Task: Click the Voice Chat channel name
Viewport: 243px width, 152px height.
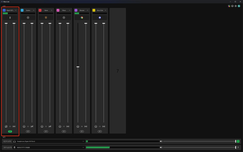Action: pos(100,10)
